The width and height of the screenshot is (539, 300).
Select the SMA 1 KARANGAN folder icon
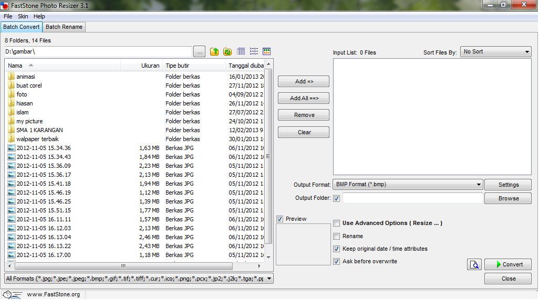[x=12, y=130]
